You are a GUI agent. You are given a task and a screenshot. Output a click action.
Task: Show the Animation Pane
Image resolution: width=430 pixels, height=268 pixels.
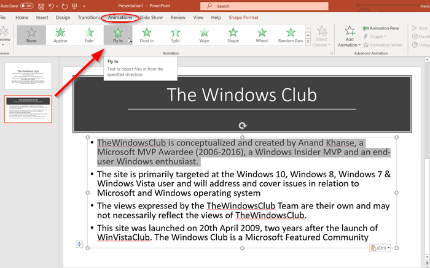(381, 28)
